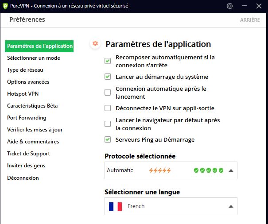Minimize the PureVPN window
The height and width of the screenshot is (224, 268).
244,6
